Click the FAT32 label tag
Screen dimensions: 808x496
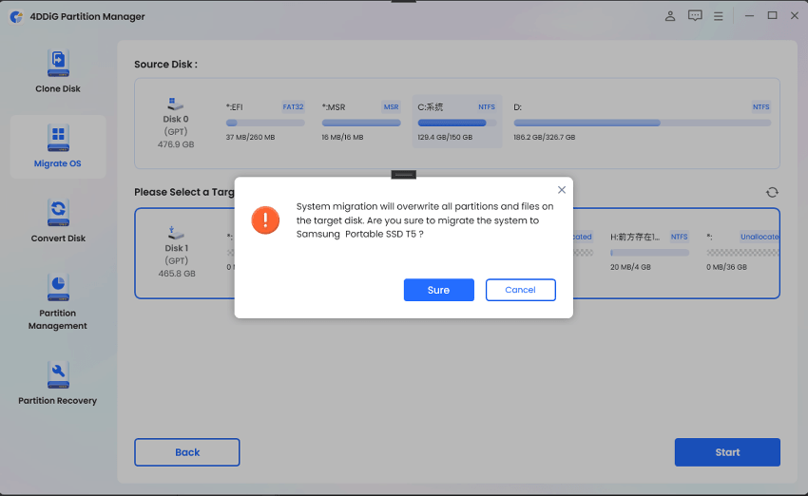(x=293, y=107)
